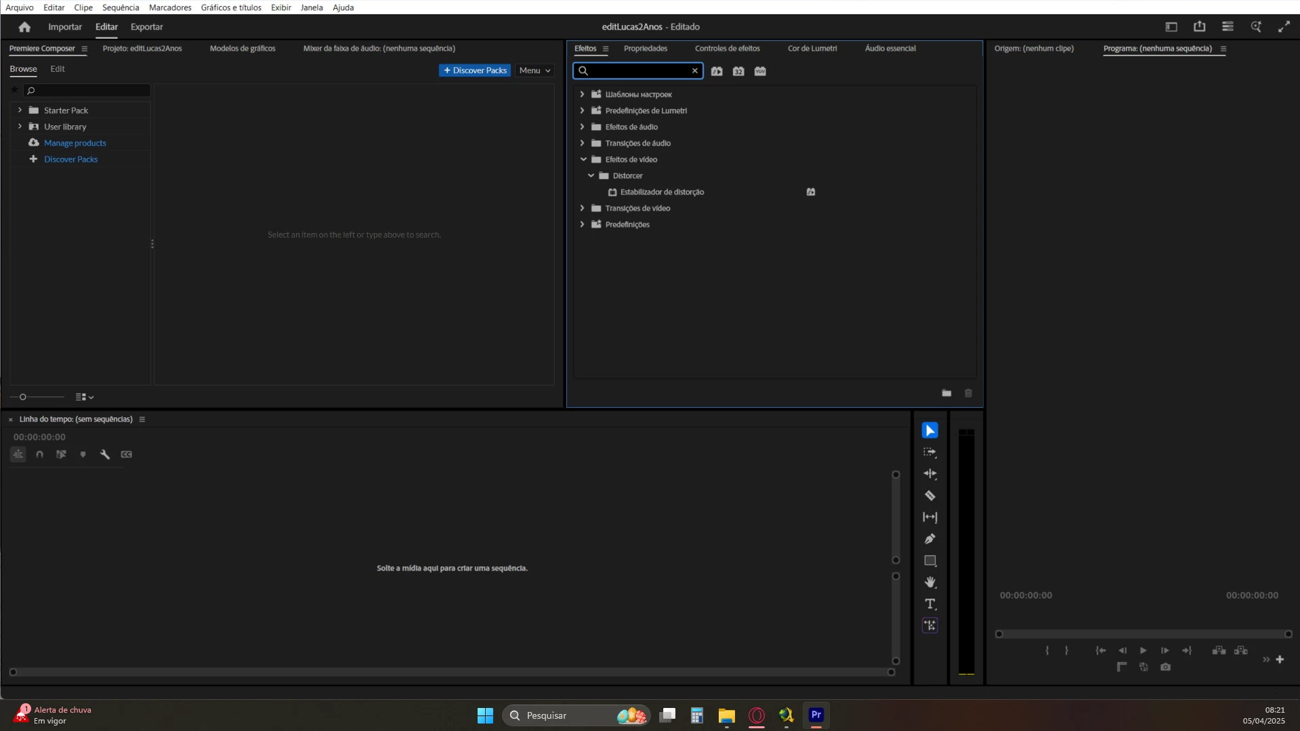Clear the Effects search field
Screen dimensions: 1300x731
pyautogui.click(x=694, y=70)
